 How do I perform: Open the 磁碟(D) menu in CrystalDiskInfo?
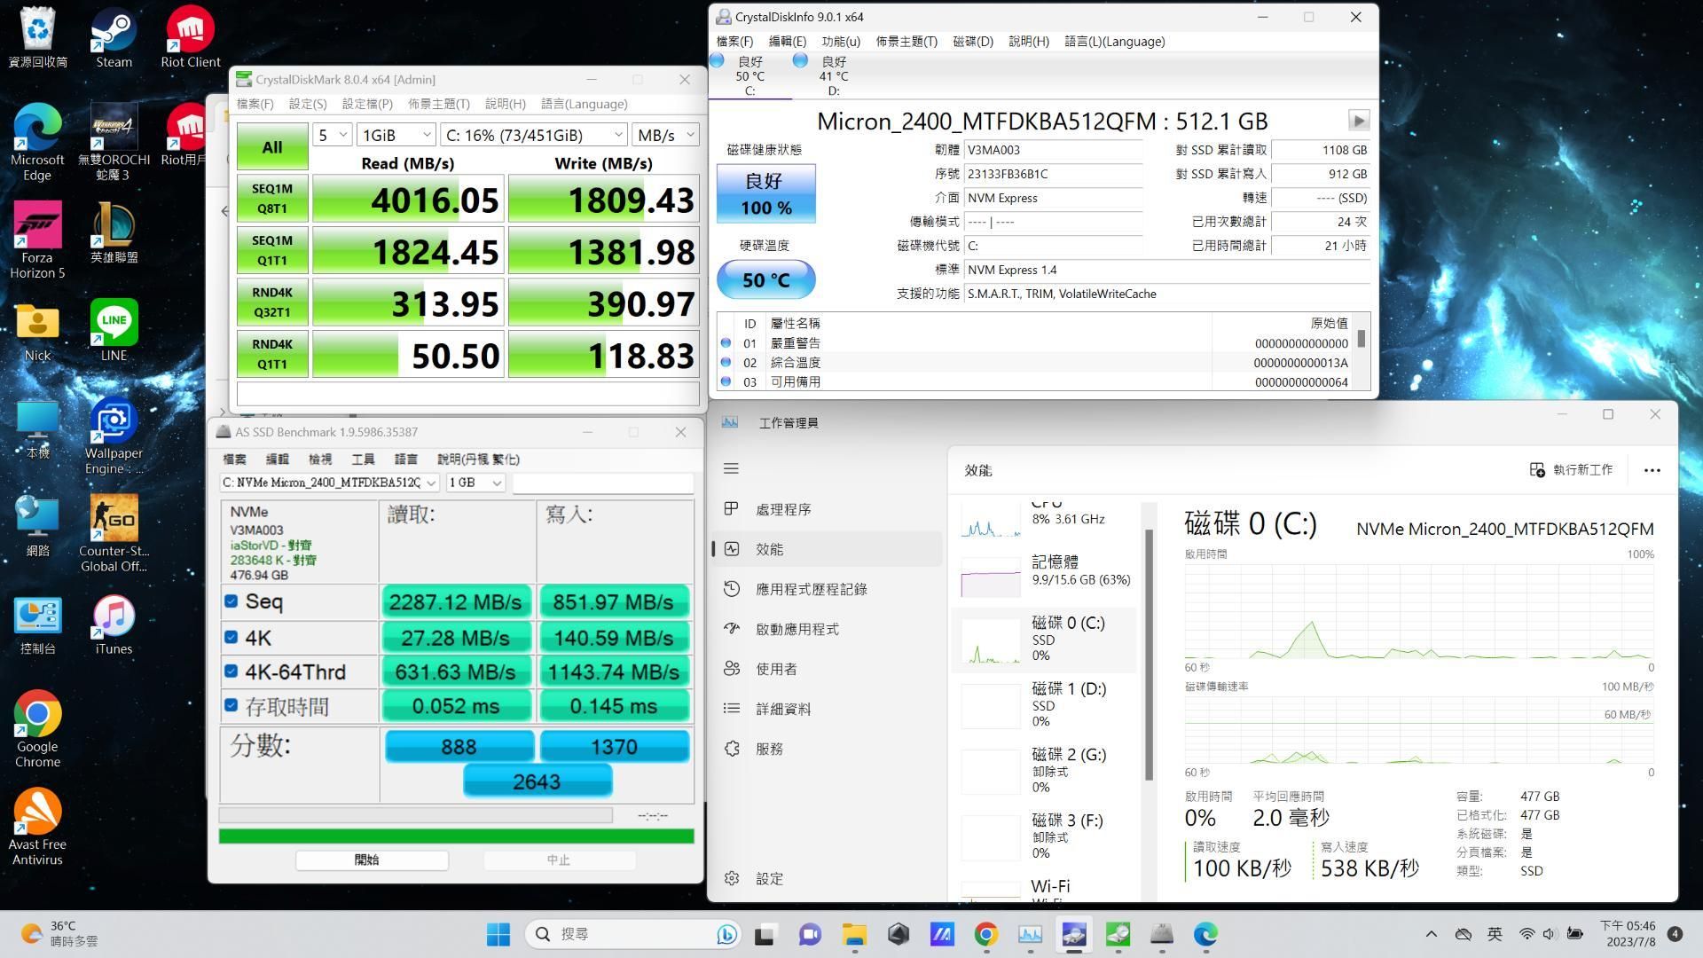coord(972,41)
